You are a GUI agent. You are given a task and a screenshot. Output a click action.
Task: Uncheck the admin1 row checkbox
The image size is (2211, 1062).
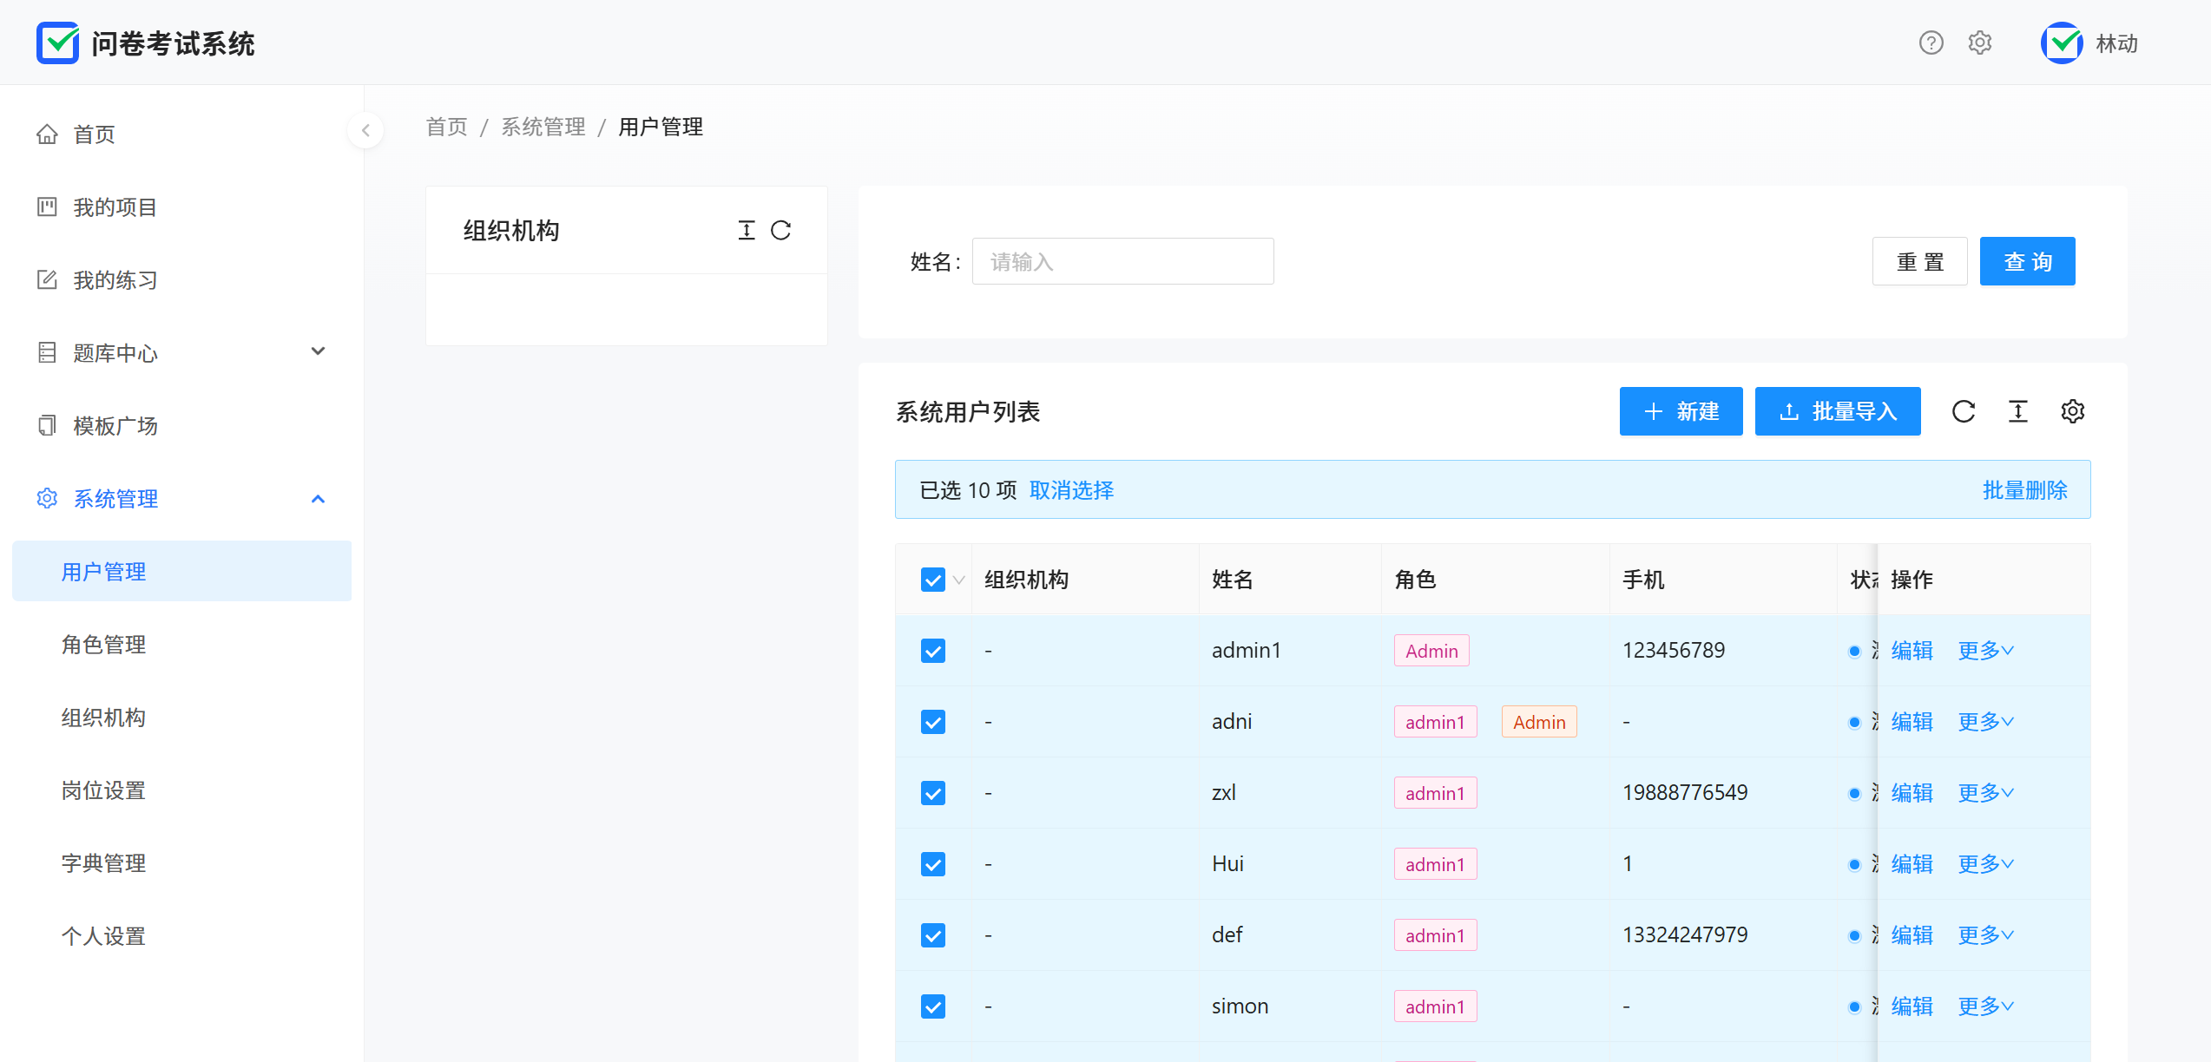(933, 651)
